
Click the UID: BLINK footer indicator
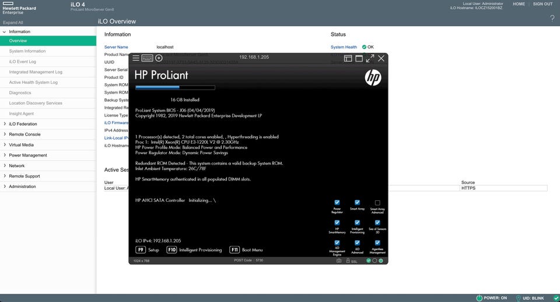pyautogui.click(x=530, y=298)
